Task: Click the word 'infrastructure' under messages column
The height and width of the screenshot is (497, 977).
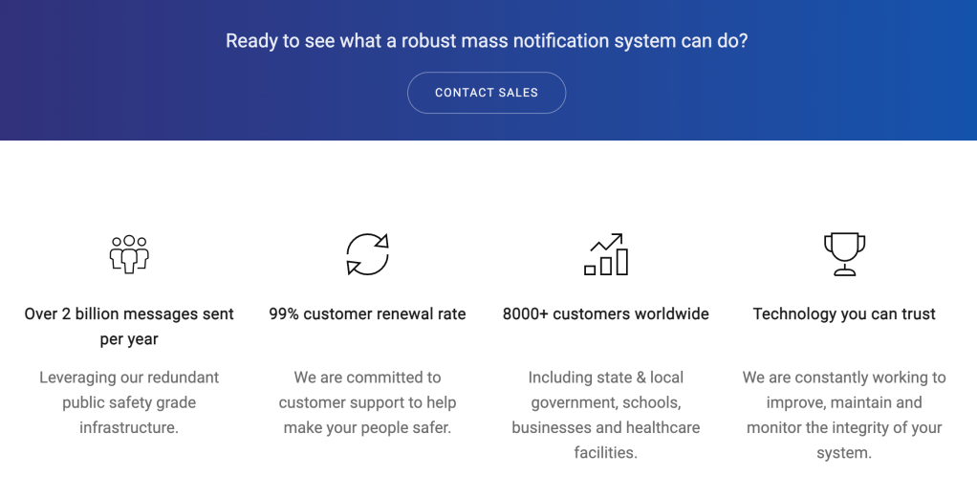Action: click(x=129, y=428)
